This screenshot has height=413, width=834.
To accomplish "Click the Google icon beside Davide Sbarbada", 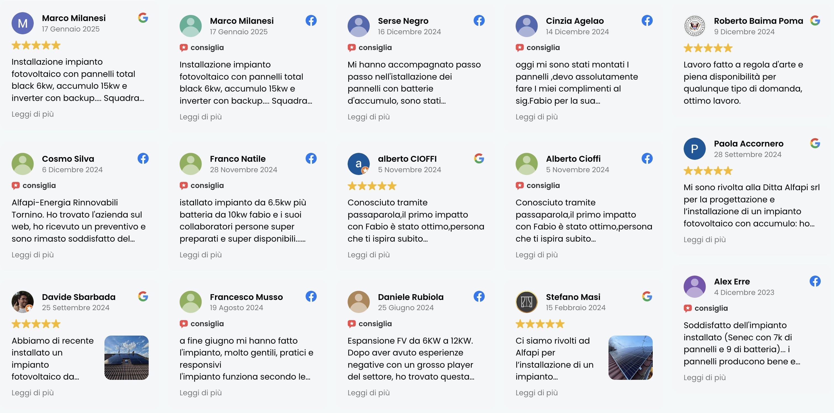I will pyautogui.click(x=143, y=296).
